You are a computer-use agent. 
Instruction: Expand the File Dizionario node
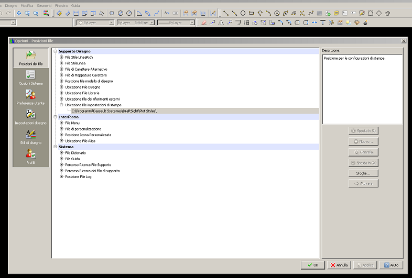point(61,153)
